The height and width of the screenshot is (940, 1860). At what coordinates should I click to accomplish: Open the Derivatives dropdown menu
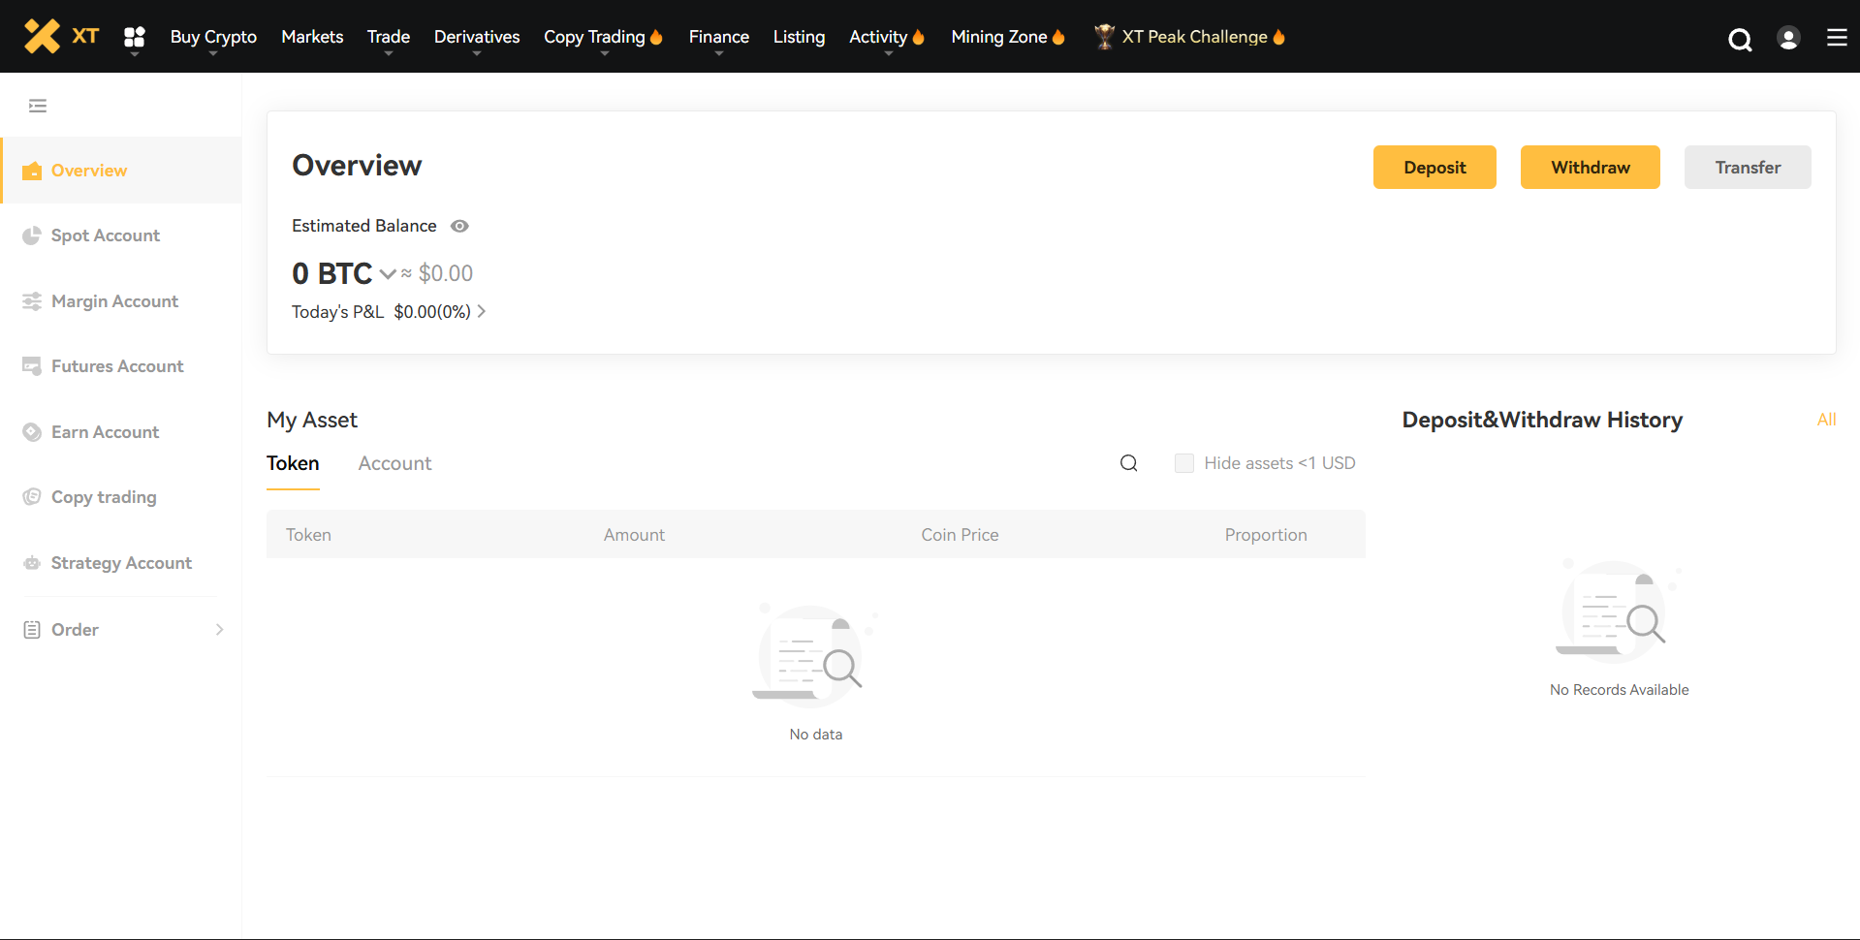(x=476, y=37)
